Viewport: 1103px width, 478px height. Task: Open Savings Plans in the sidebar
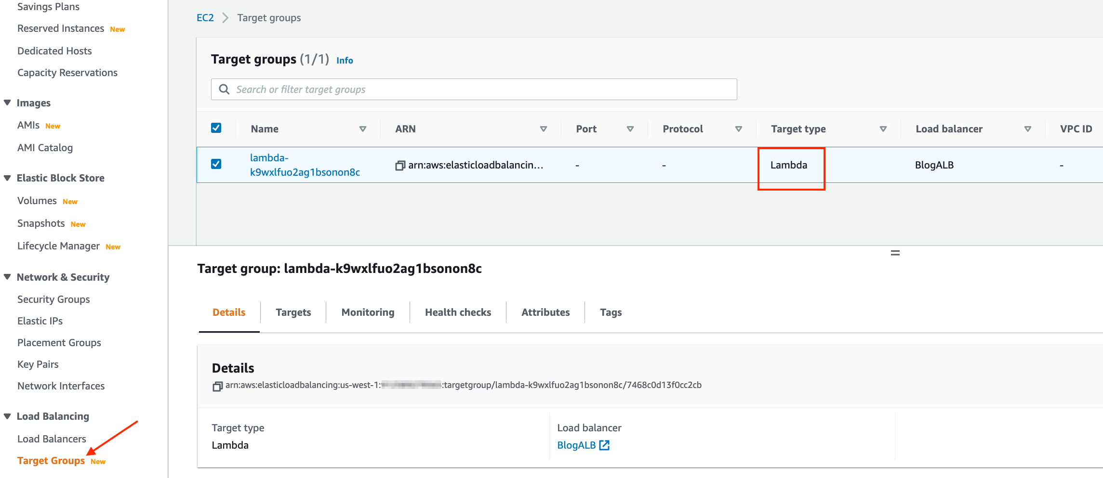click(49, 7)
